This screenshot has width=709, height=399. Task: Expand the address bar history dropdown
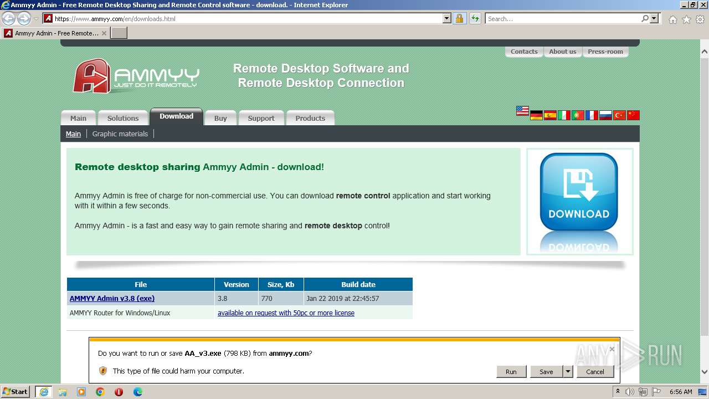point(447,18)
